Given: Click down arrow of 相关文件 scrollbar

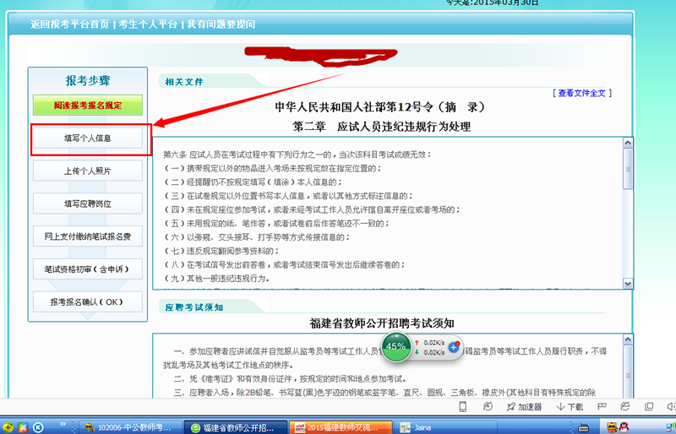Looking at the screenshot, I should pos(626,284).
